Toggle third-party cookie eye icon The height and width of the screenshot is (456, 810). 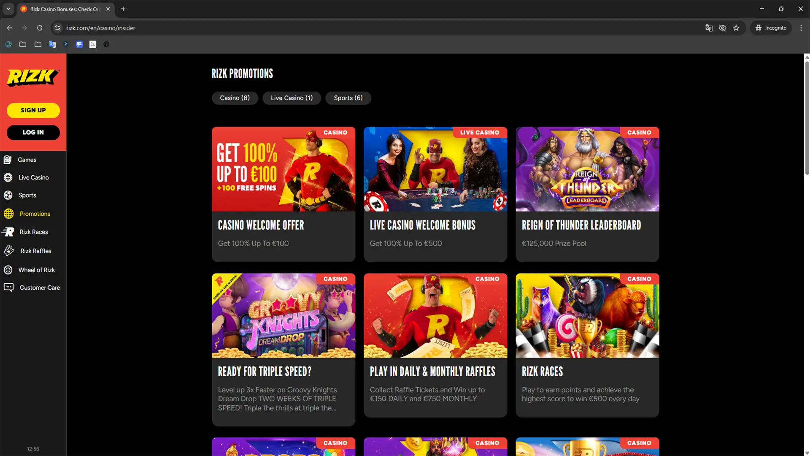[x=723, y=28]
